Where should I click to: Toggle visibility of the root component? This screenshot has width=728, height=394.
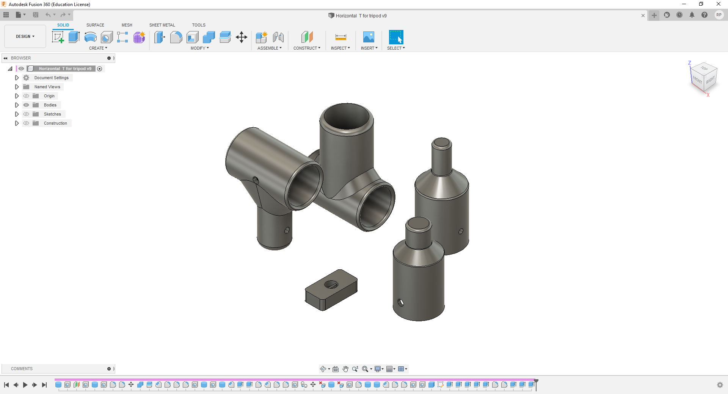click(x=21, y=69)
